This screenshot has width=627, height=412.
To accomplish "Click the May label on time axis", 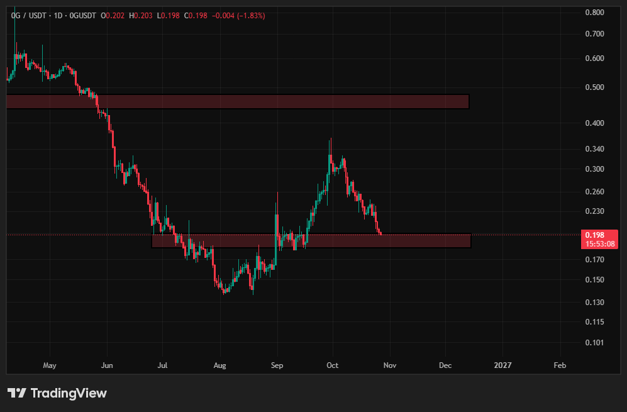I will (50, 365).
